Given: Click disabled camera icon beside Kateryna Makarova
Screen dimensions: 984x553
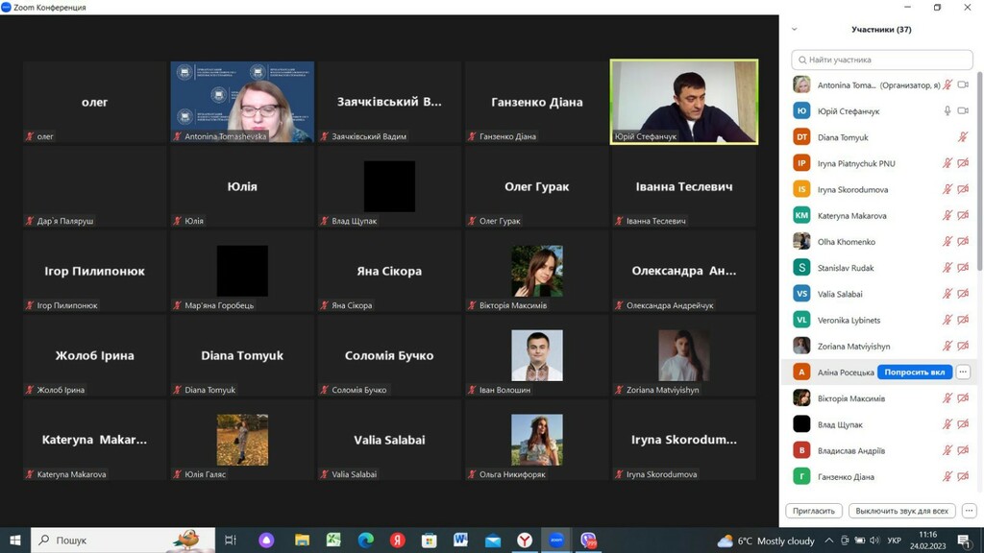Looking at the screenshot, I should coord(963,215).
